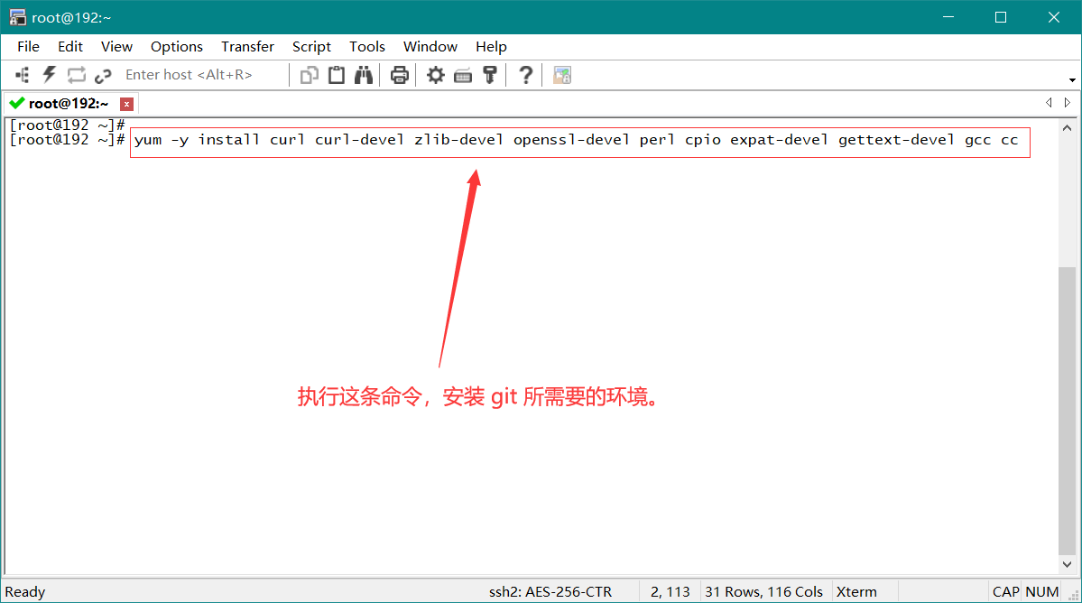The width and height of the screenshot is (1082, 603).
Task: Close the root@192:~ tab
Action: [127, 104]
